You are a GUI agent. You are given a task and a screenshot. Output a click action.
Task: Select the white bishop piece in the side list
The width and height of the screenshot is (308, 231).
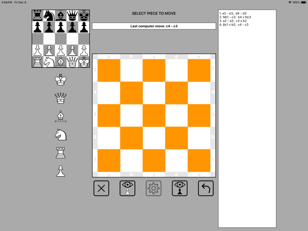pyautogui.click(x=61, y=116)
